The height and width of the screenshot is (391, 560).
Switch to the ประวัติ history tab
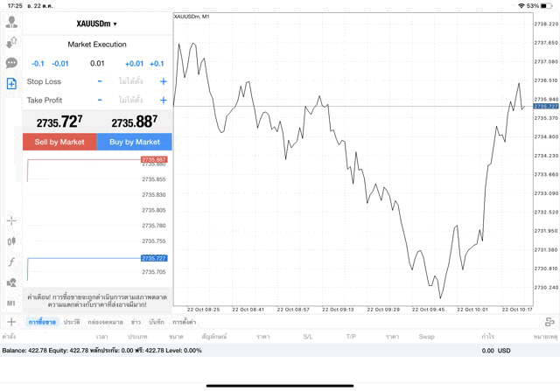coord(72,322)
